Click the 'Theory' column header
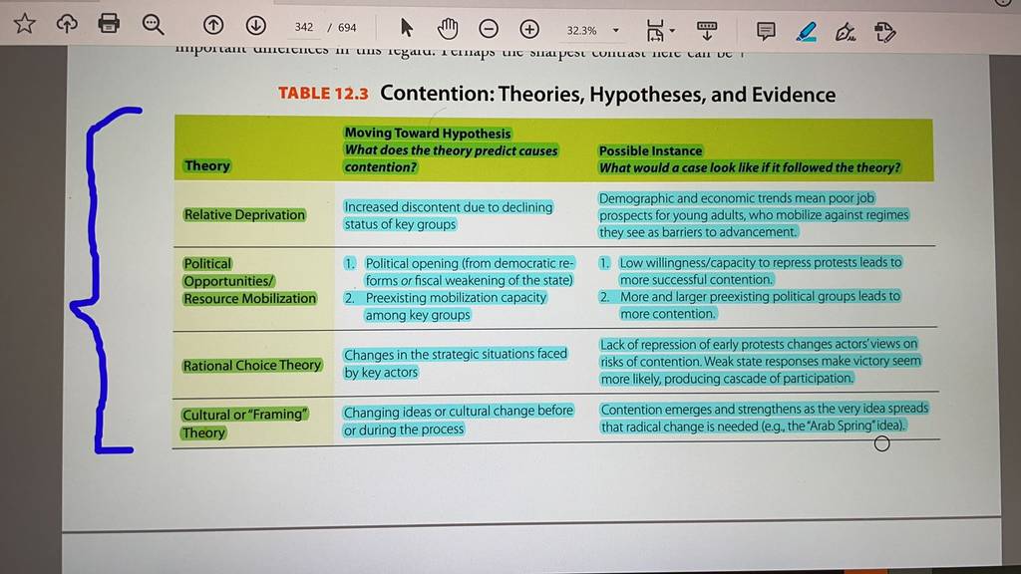1021x574 pixels. pos(207,165)
